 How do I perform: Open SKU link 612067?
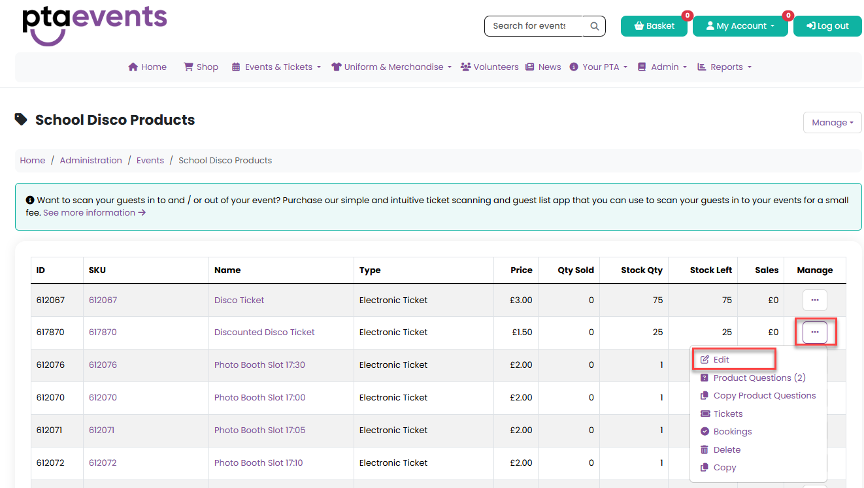pyautogui.click(x=103, y=300)
